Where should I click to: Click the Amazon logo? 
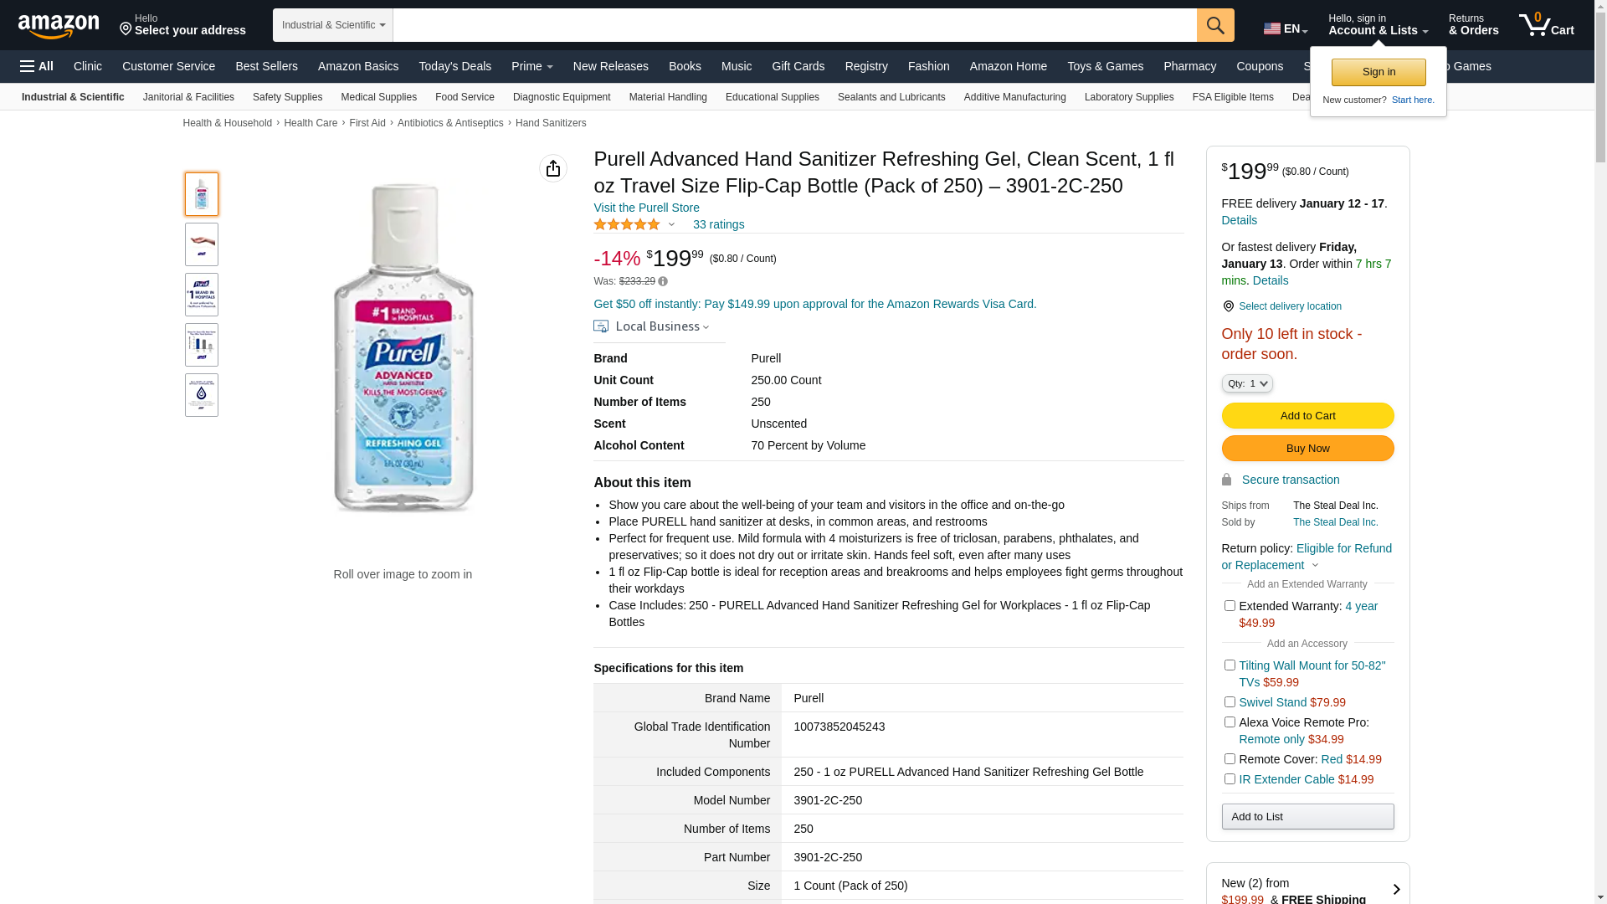tap(59, 27)
